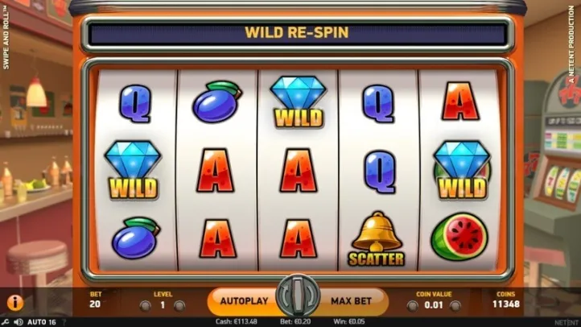
Task: Open the wrench game settings icon
Action: 5,322
